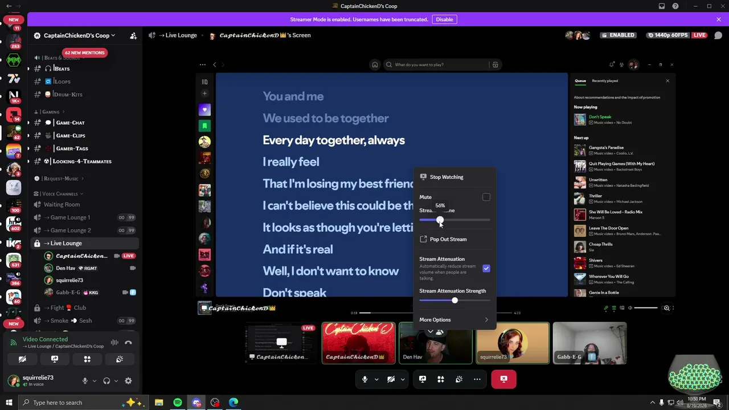Image resolution: width=729 pixels, height=410 pixels.
Task: Open the Looking-4-Teammates channel
Action: pyautogui.click(x=85, y=161)
